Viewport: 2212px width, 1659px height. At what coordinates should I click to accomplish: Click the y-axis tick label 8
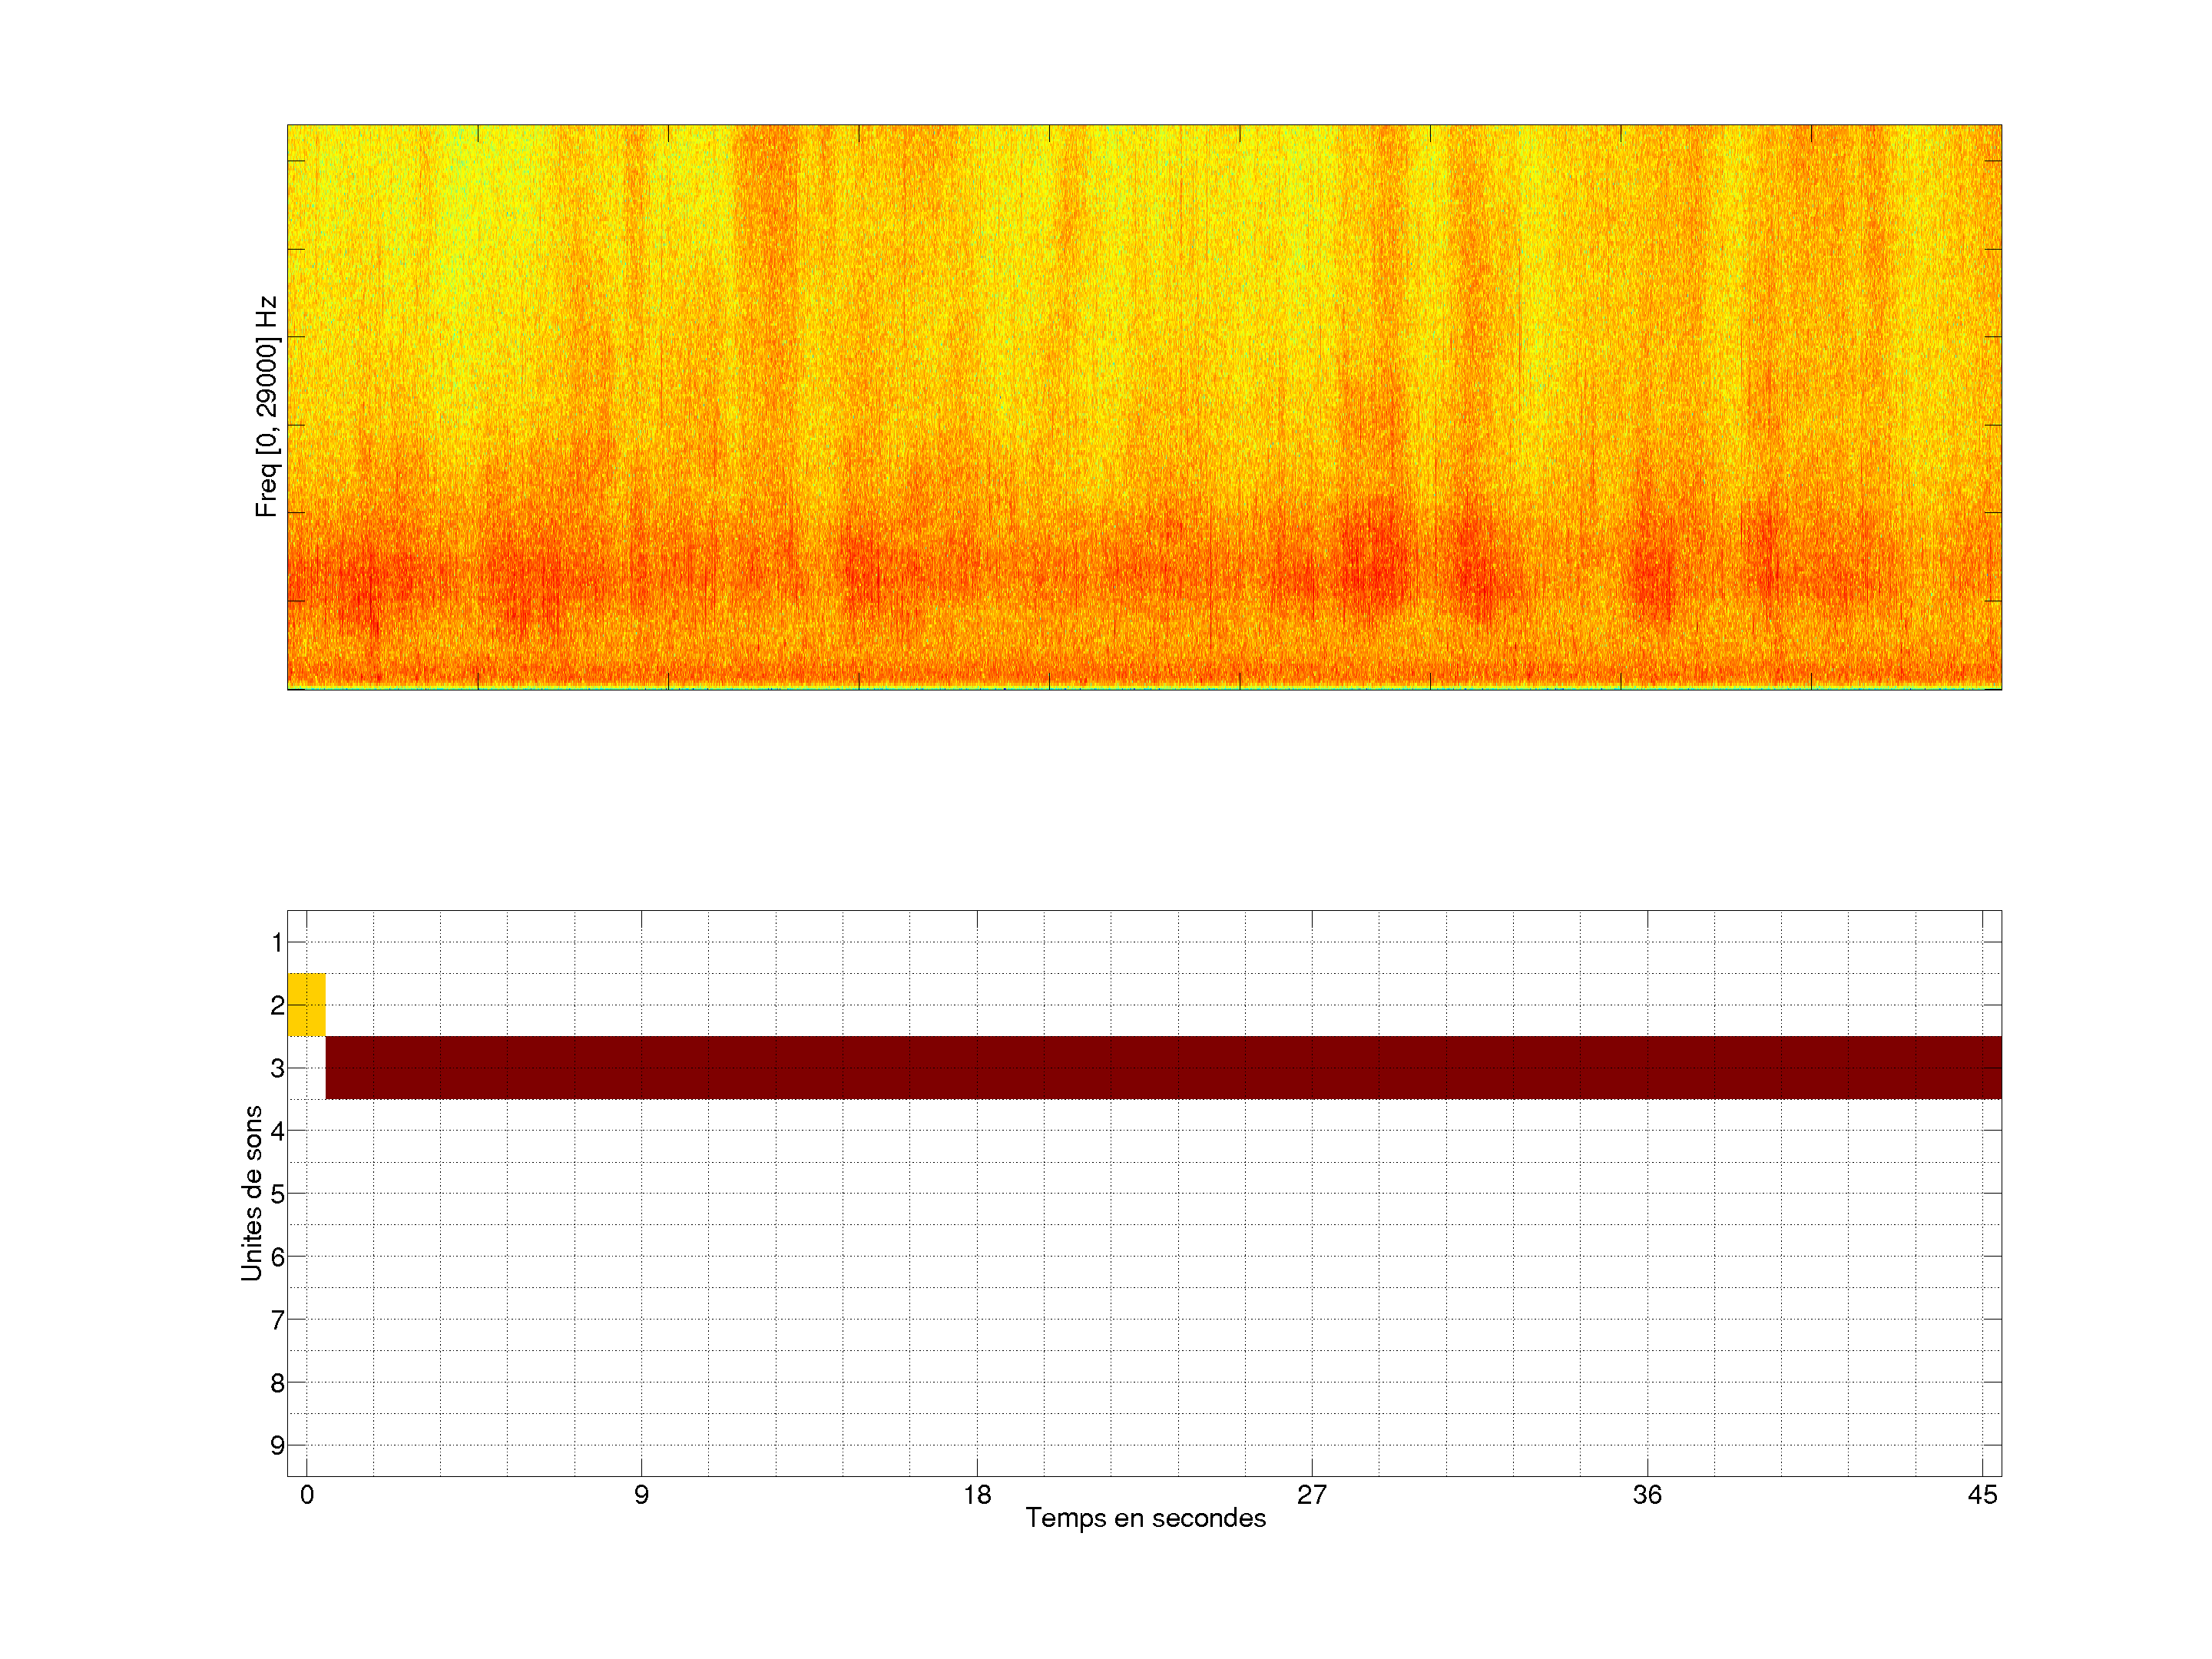pos(277,1383)
